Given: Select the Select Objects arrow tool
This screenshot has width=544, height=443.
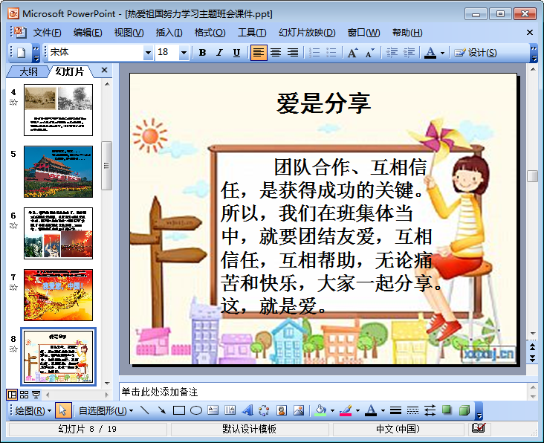Looking at the screenshot, I should (62, 411).
